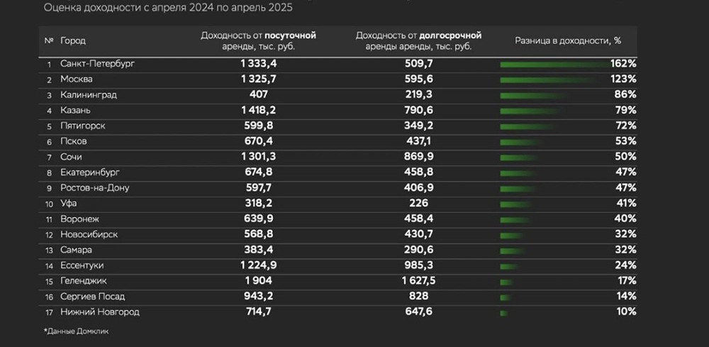Select the Калининград city cell
The width and height of the screenshot is (709, 347).
(89, 94)
